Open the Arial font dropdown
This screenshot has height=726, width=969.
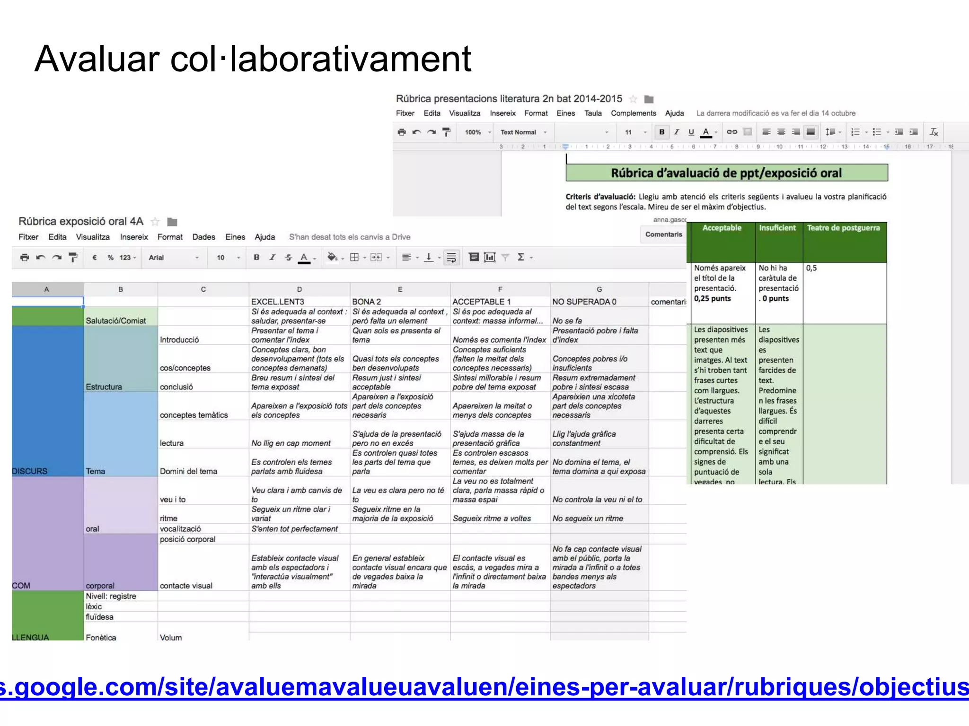[x=174, y=258]
